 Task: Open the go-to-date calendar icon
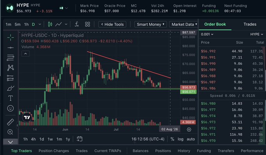click(x=80, y=139)
